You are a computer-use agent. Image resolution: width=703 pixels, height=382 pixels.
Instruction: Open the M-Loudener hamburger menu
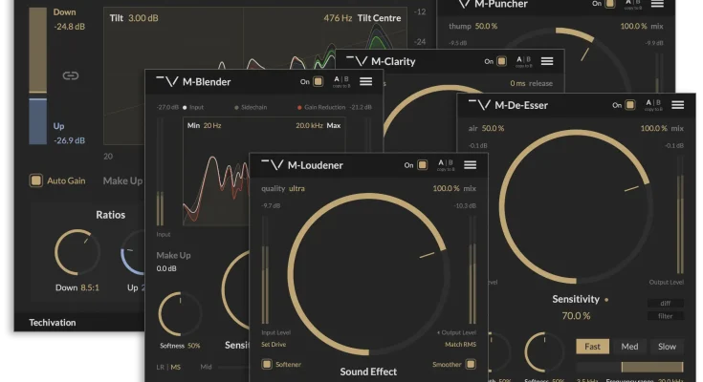point(471,164)
